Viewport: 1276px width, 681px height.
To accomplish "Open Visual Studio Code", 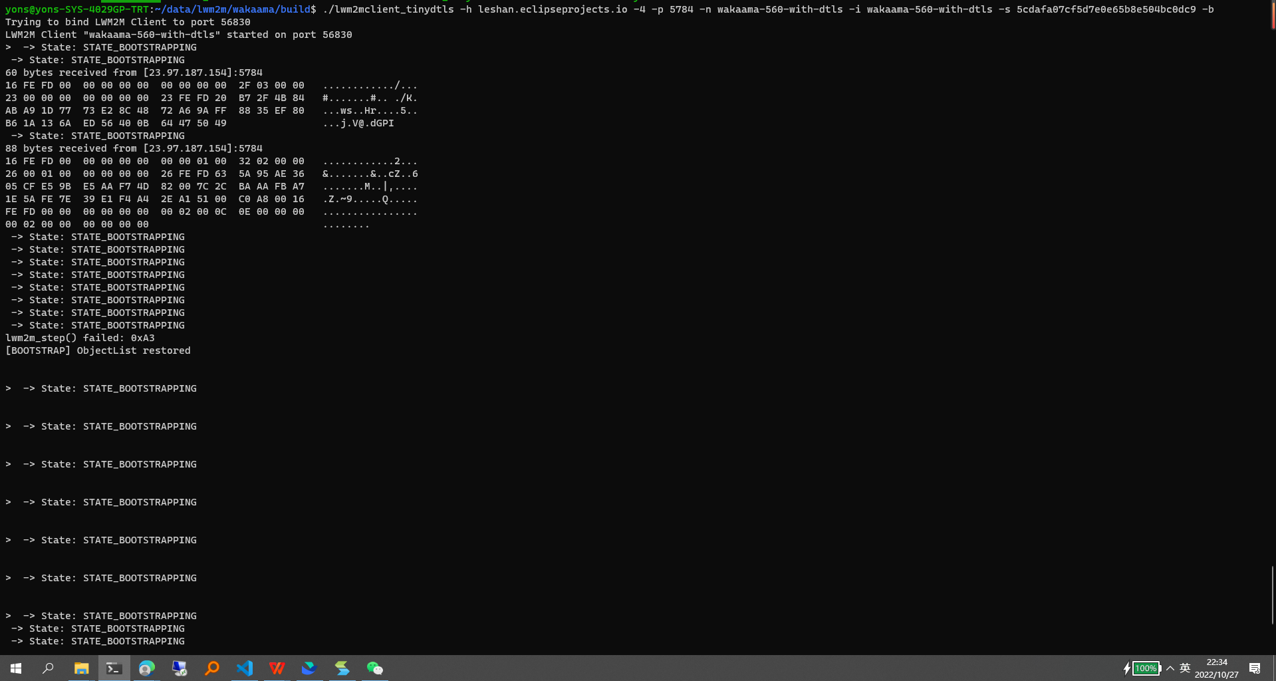I will 244,668.
